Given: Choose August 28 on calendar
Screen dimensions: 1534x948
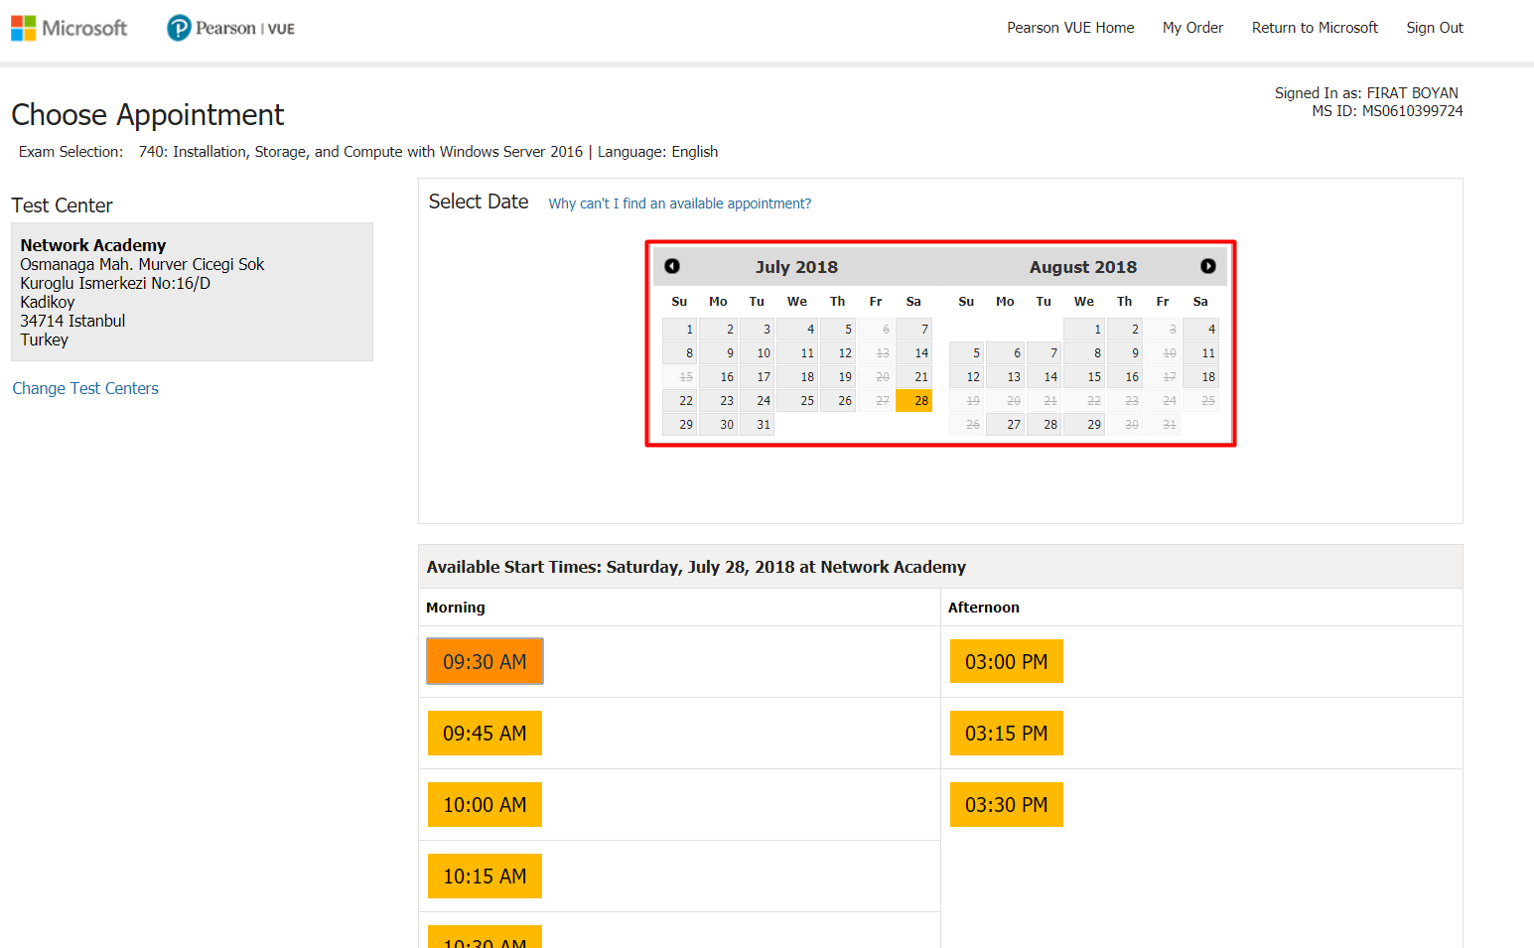Looking at the screenshot, I should pyautogui.click(x=1044, y=424).
